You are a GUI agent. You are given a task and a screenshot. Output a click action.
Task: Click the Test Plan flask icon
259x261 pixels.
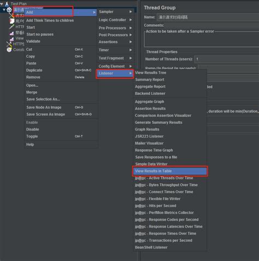pyautogui.click(x=7, y=3)
